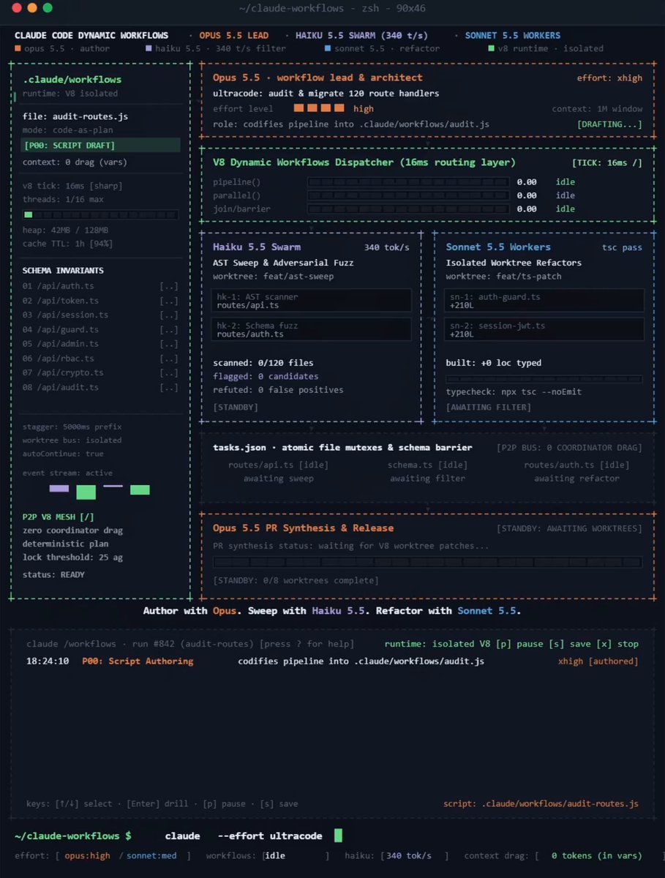Open the sn-2 session-jwt.ts worker box

544,329
